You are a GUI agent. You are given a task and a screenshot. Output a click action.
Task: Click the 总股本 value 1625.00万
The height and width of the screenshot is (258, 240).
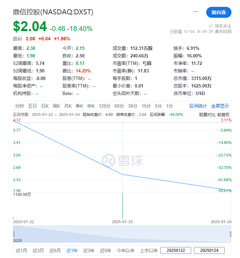pyautogui.click(x=201, y=86)
